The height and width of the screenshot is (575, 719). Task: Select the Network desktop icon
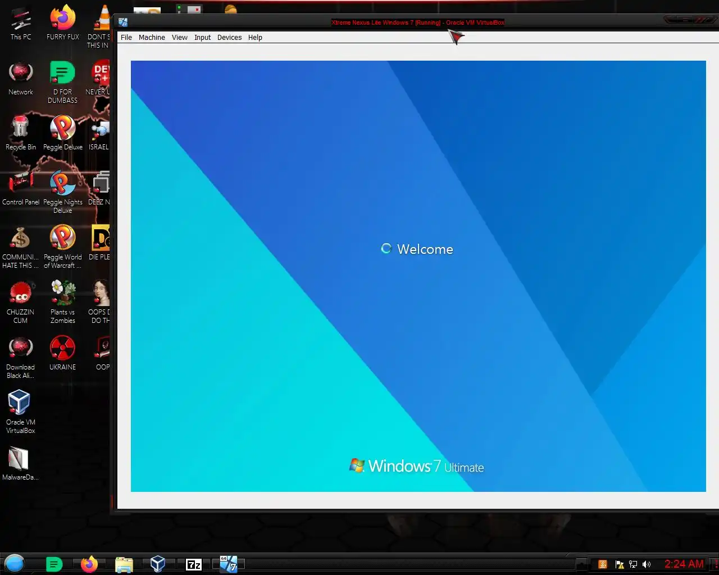[21, 79]
